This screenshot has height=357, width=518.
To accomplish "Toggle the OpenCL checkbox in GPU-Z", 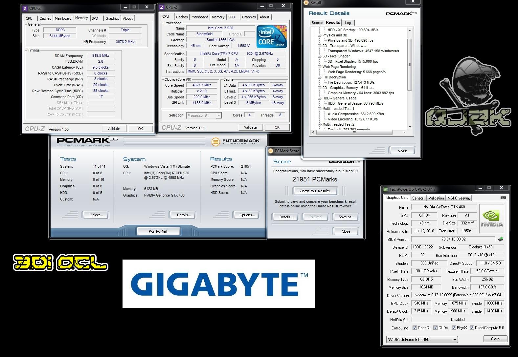I will pos(415,327).
